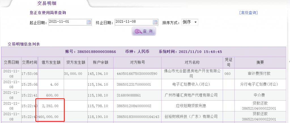290x123 pixels.
Task: Open the 高级查询 advanced query link
Action: (248, 13)
